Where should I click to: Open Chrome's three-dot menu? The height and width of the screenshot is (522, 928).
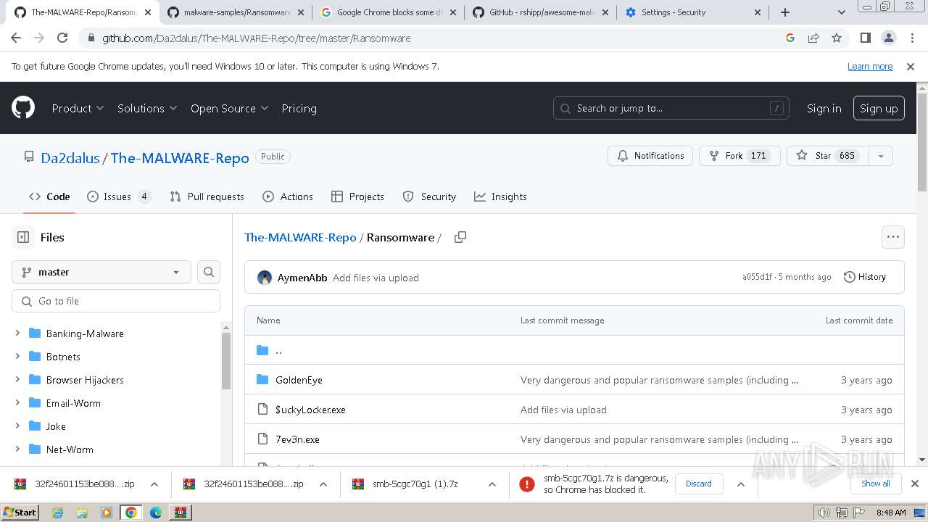pos(911,38)
